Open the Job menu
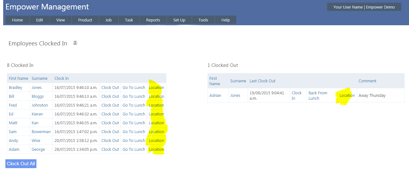This screenshot has height=176, width=409. (108, 20)
